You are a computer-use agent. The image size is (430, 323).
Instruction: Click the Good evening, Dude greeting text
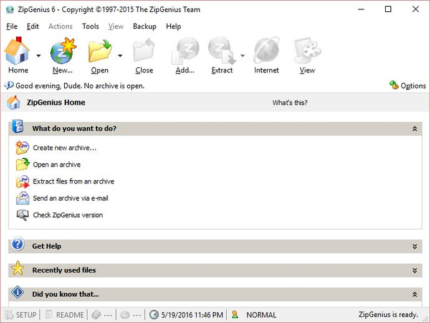(80, 85)
